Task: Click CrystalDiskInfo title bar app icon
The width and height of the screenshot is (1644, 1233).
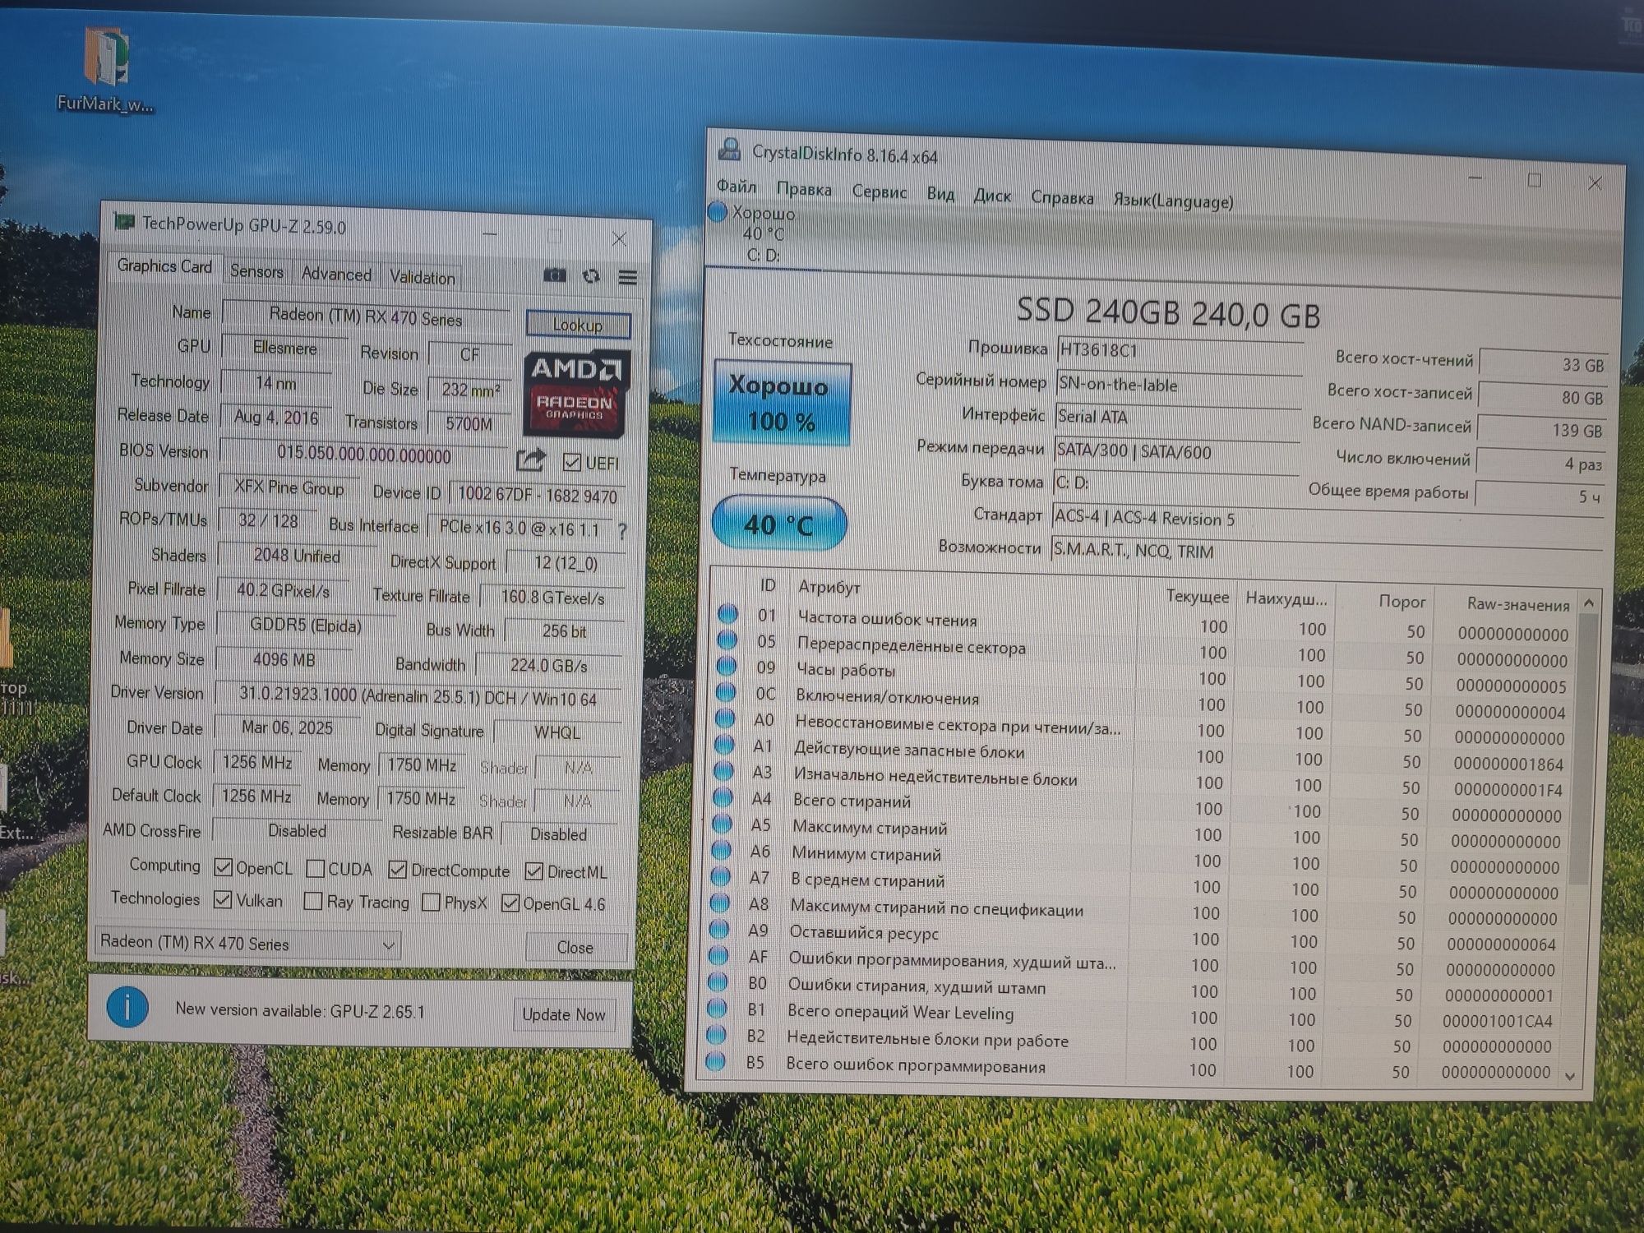Action: coord(729,150)
